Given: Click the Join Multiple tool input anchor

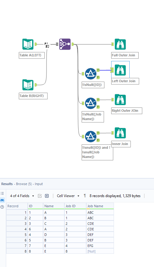Looking at the screenshot, I should coord(57,44).
